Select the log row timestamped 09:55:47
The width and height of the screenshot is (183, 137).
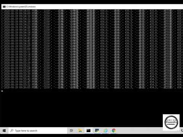pos(92,82)
